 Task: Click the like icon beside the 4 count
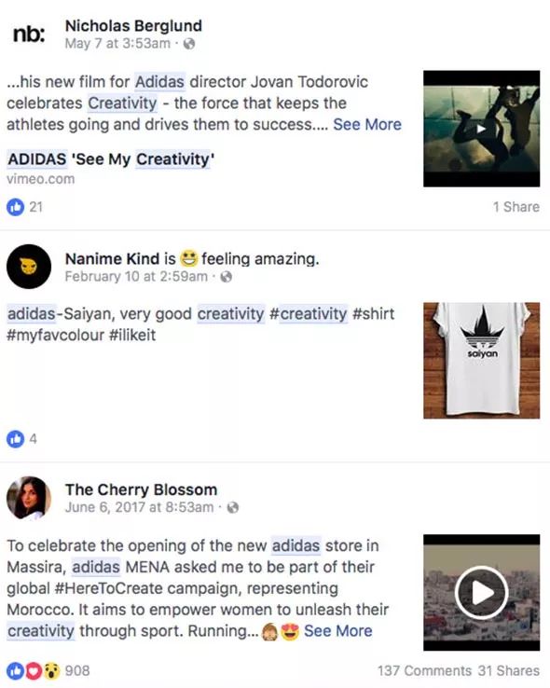click(x=15, y=439)
